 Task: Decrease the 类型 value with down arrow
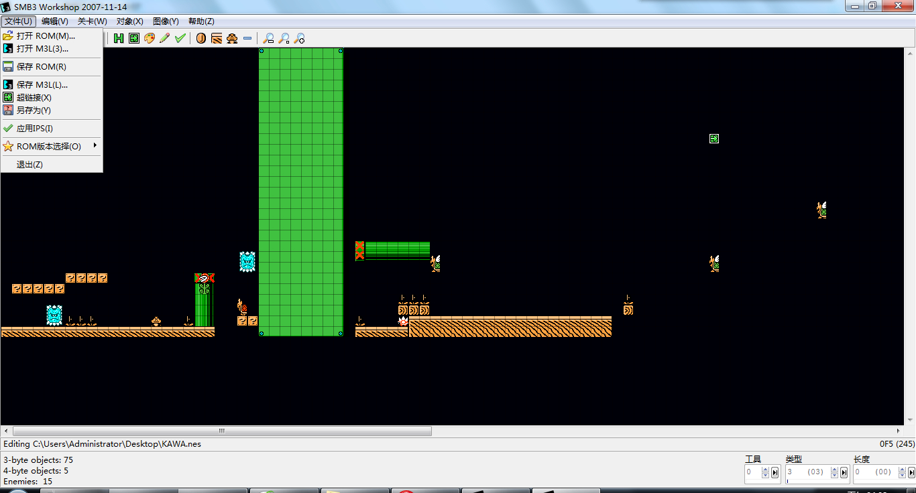[835, 475]
